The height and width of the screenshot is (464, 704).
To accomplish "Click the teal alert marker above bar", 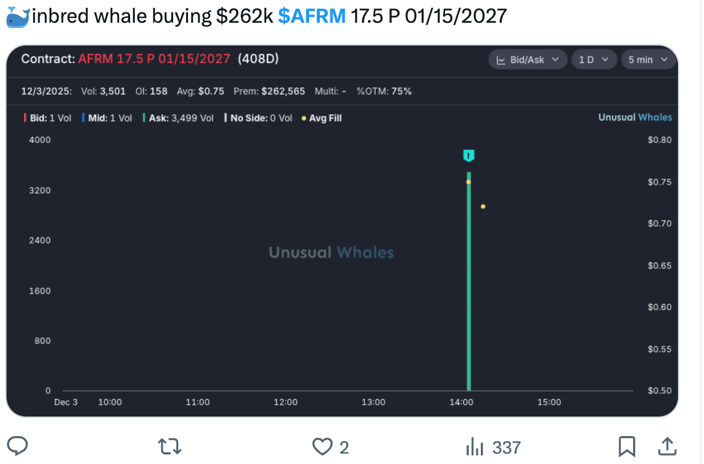I will [x=468, y=156].
